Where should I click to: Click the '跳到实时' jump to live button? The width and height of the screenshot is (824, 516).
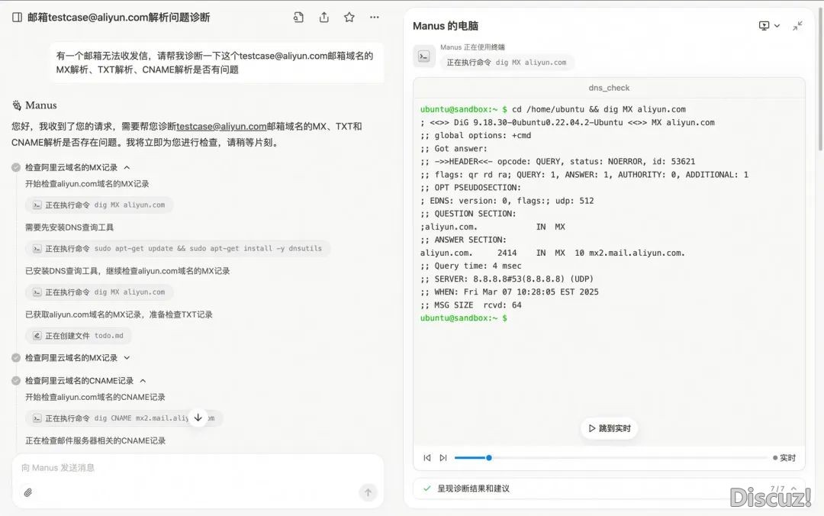609,428
